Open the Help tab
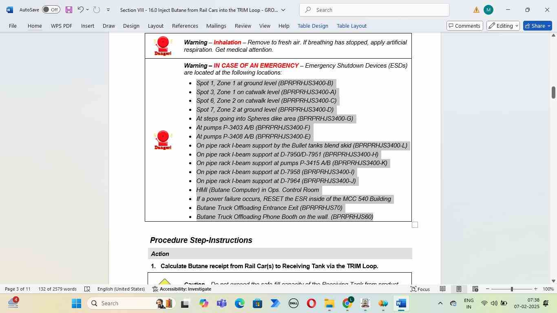557x313 pixels. 284,26
